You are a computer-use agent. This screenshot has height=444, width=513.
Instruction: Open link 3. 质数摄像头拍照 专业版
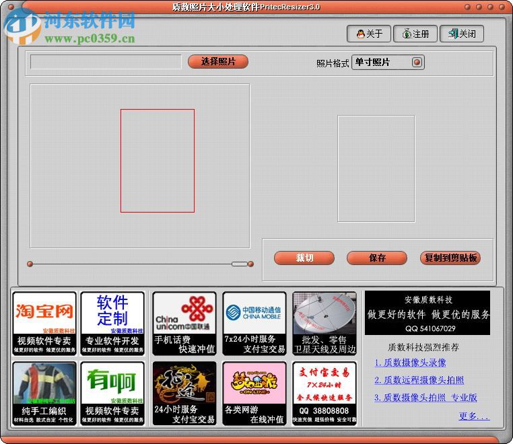pos(425,398)
